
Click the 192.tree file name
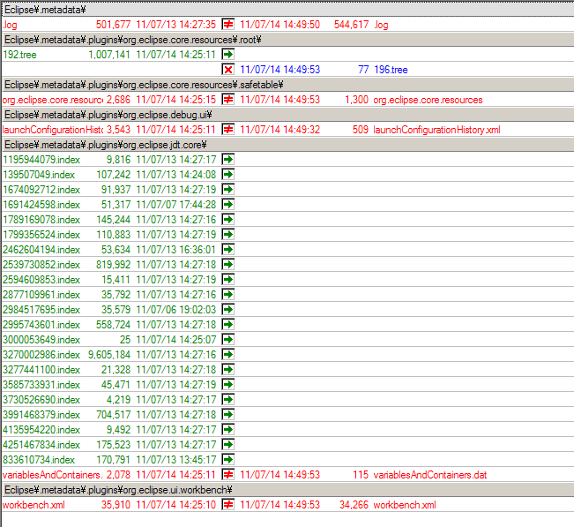[x=19, y=55]
